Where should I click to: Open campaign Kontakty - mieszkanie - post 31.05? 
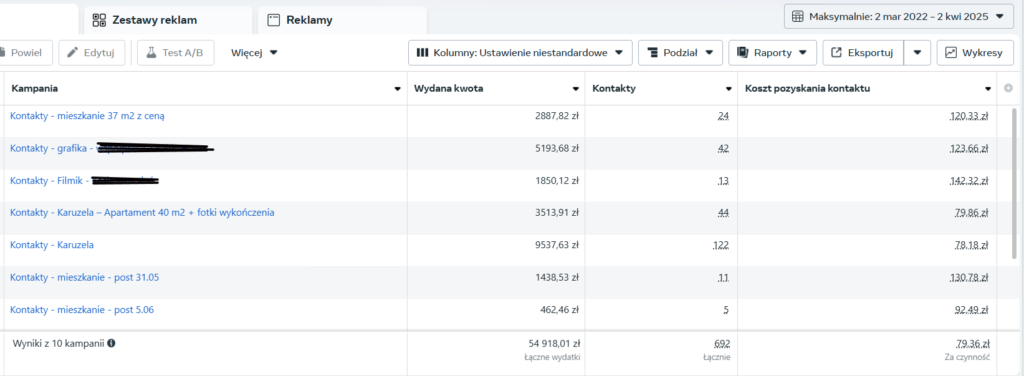(x=84, y=277)
